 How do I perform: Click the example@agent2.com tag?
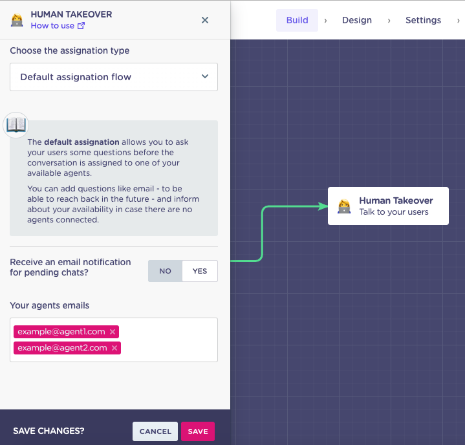coord(67,348)
